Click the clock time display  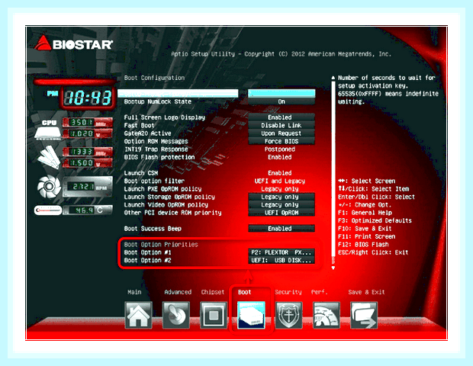(88, 98)
